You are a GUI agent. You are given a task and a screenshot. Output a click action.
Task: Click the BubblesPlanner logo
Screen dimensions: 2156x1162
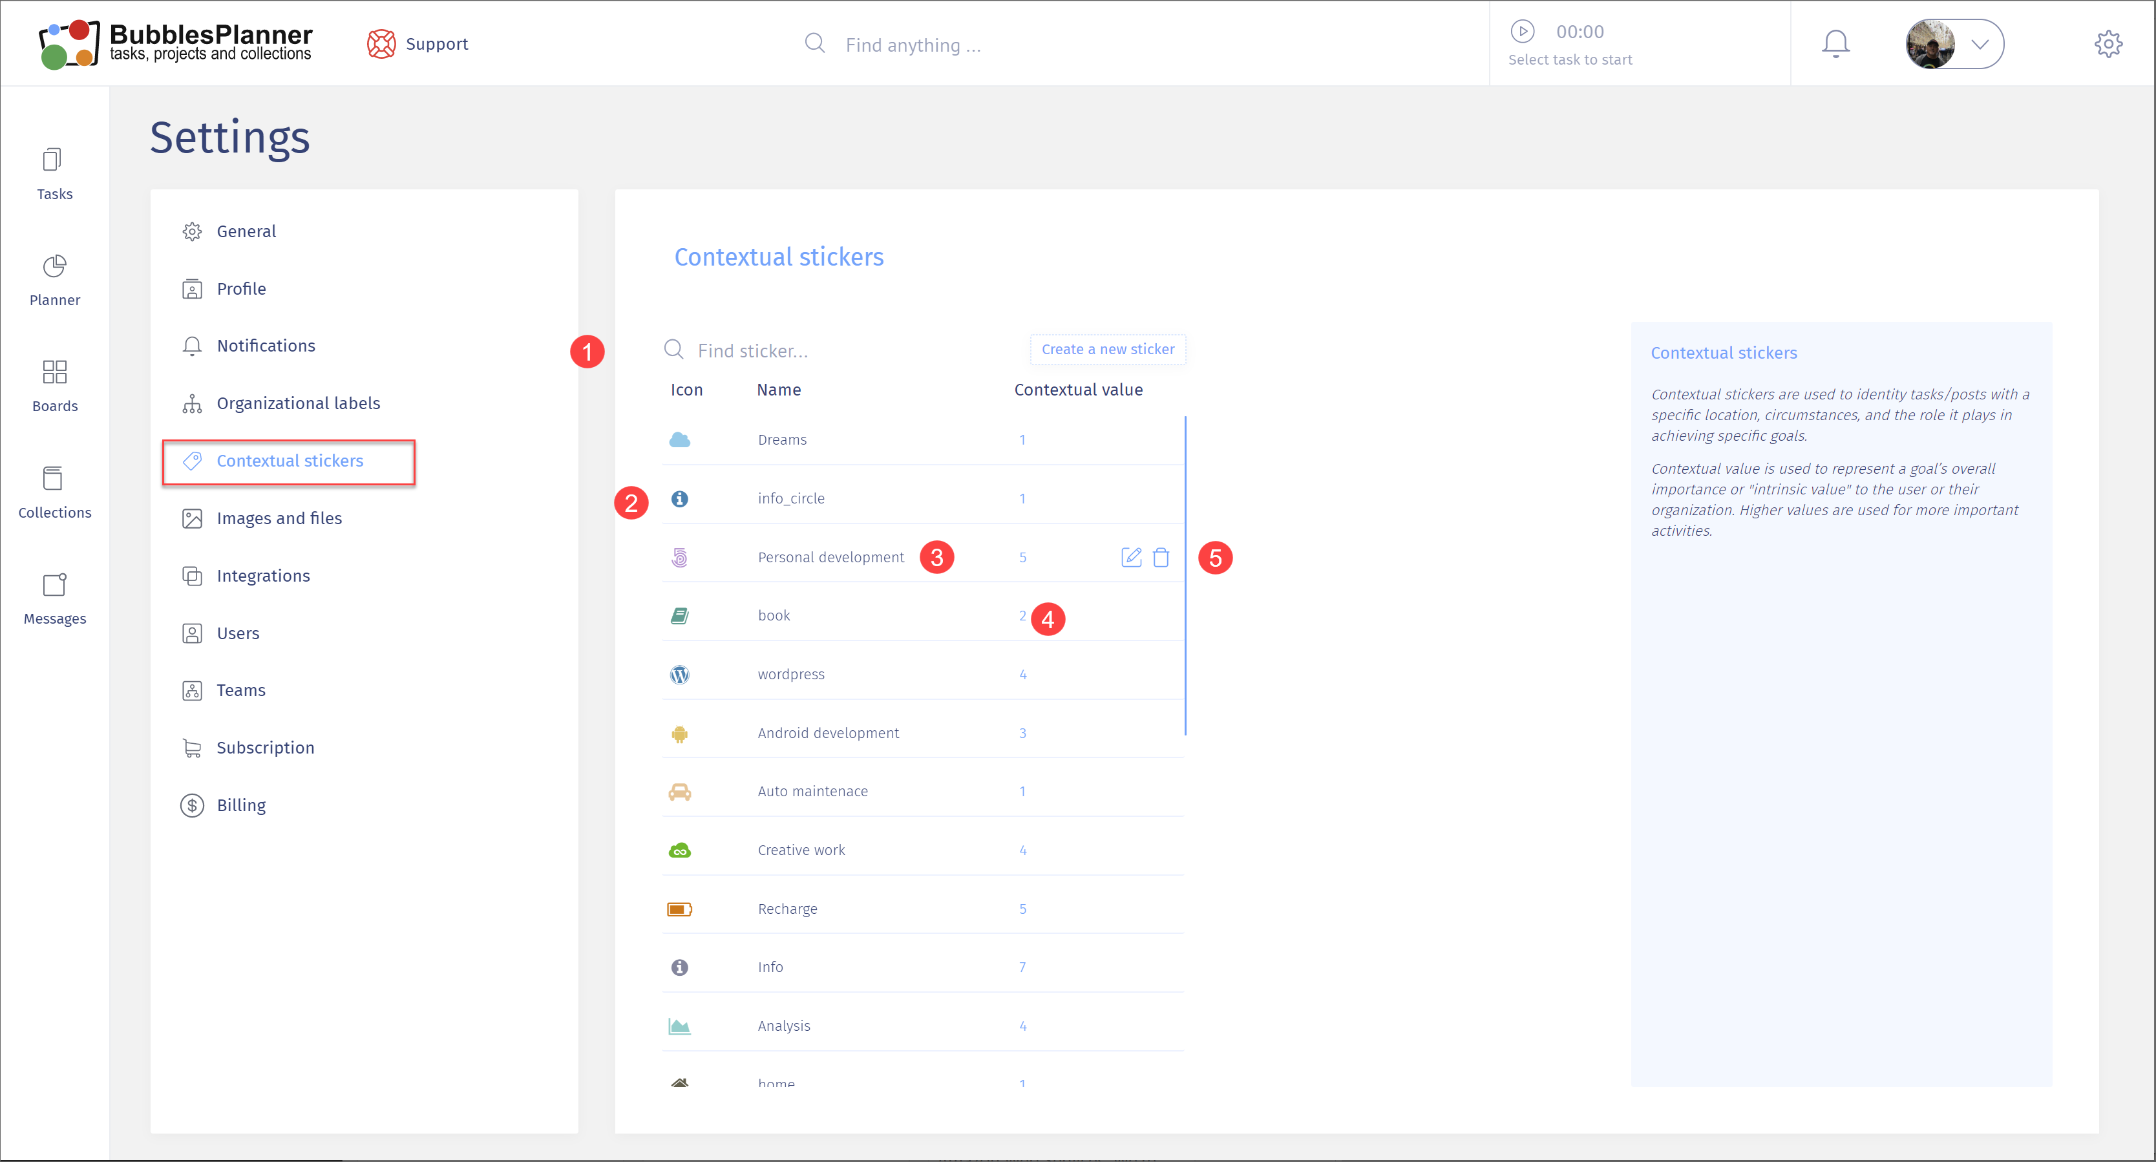point(175,43)
